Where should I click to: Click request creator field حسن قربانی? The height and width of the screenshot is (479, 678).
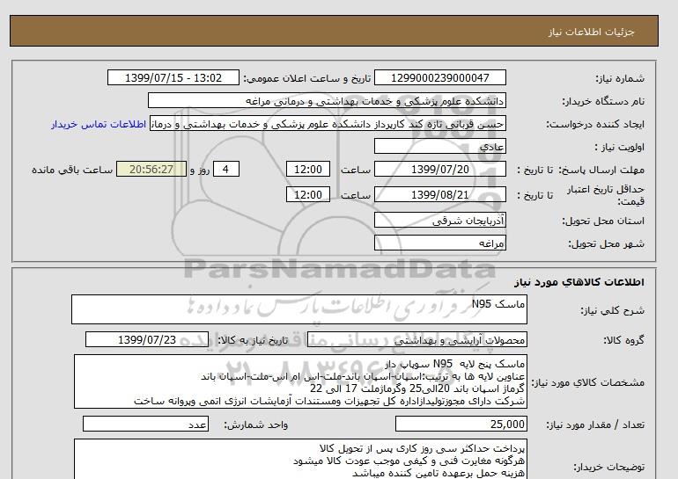point(328,124)
